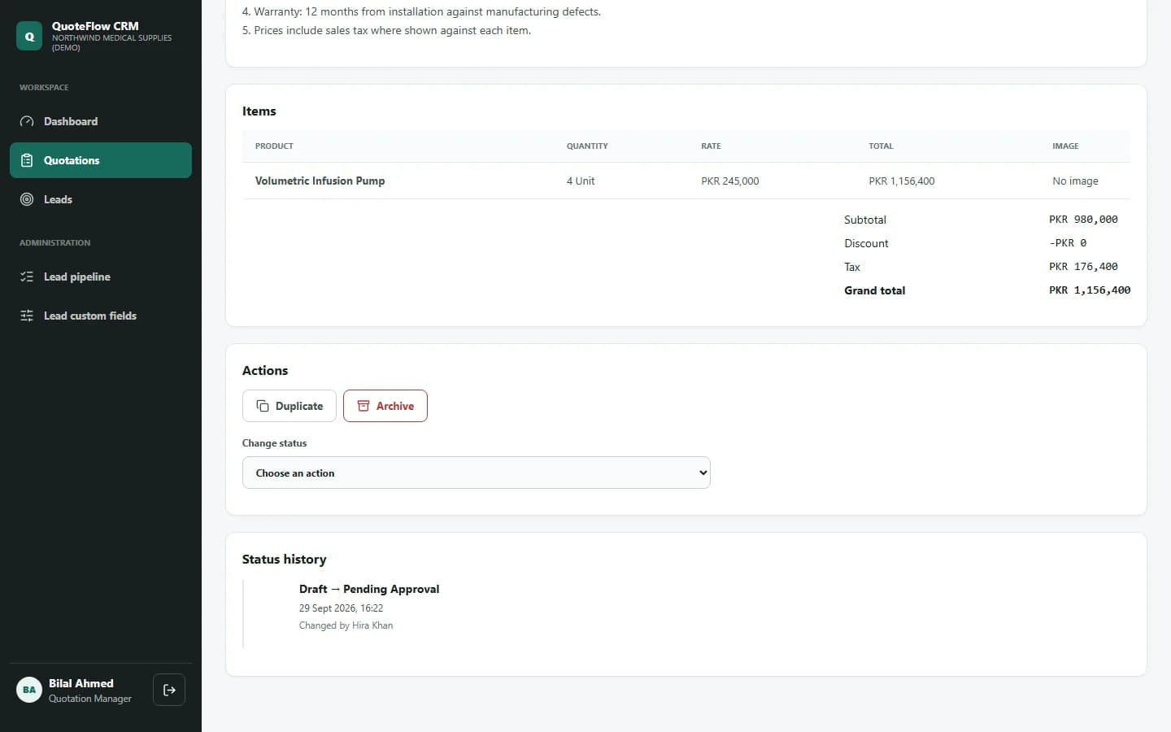
Task: Click the Grand total label
Action: [874, 290]
